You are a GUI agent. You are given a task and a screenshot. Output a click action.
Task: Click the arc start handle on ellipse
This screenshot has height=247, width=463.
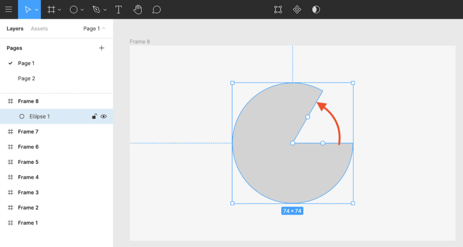[323, 143]
